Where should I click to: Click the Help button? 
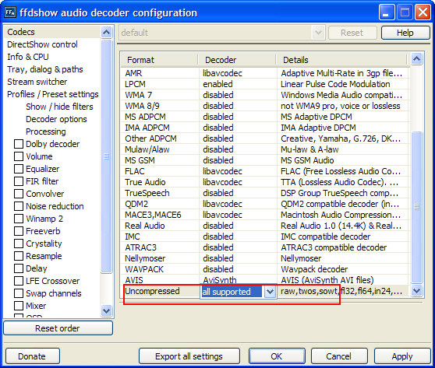(x=405, y=33)
